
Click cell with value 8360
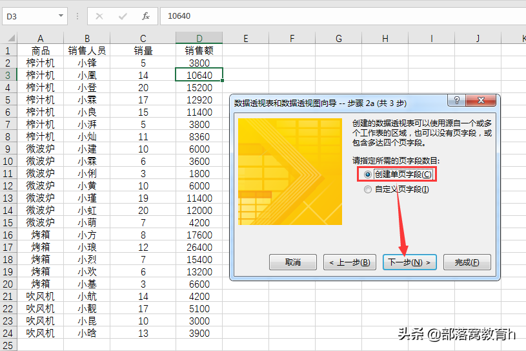click(x=199, y=136)
